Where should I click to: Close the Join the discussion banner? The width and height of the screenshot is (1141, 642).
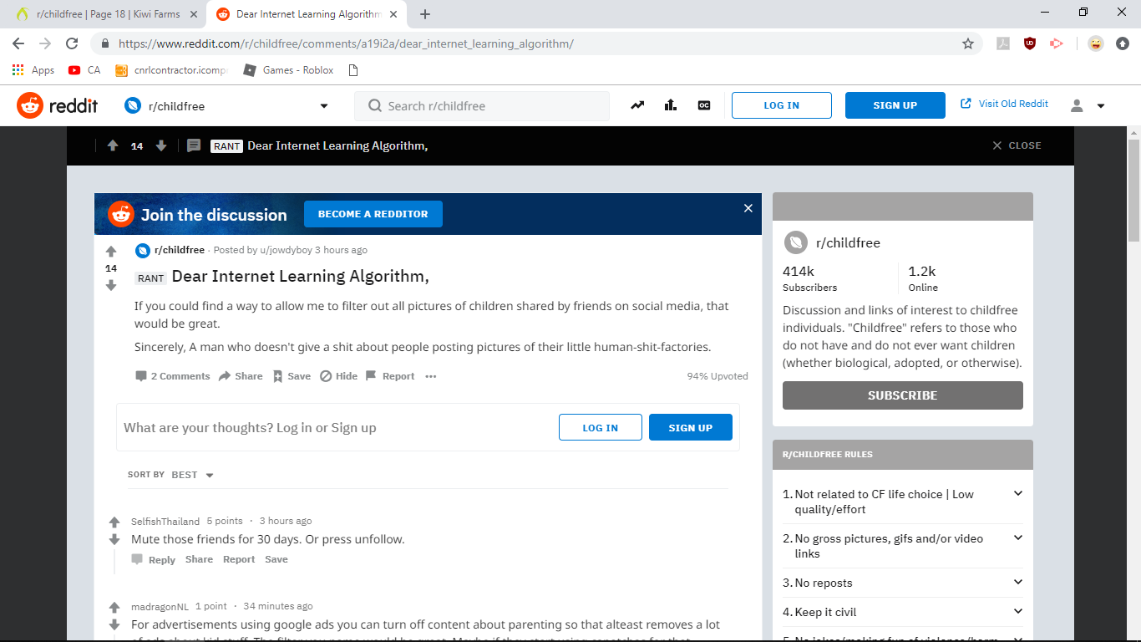click(x=748, y=208)
